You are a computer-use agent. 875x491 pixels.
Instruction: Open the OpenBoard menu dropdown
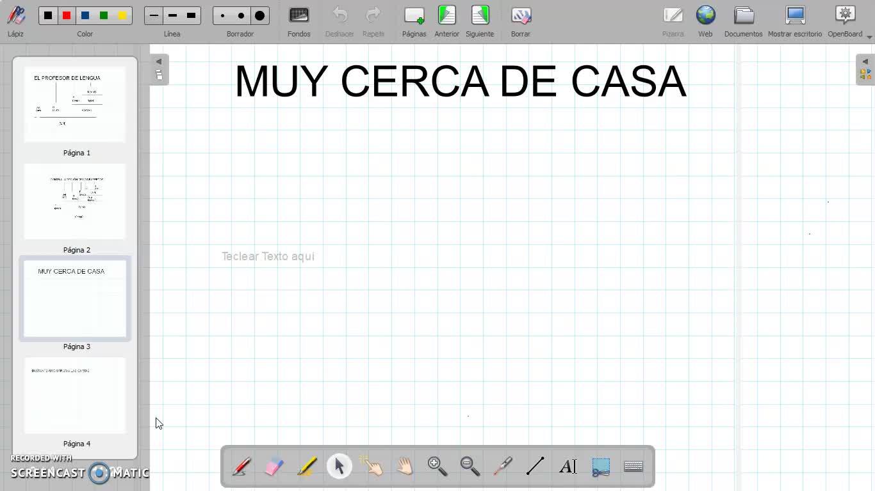(x=869, y=37)
